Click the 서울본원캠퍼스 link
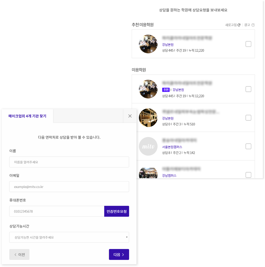The height and width of the screenshot is (267, 265). coord(172,147)
